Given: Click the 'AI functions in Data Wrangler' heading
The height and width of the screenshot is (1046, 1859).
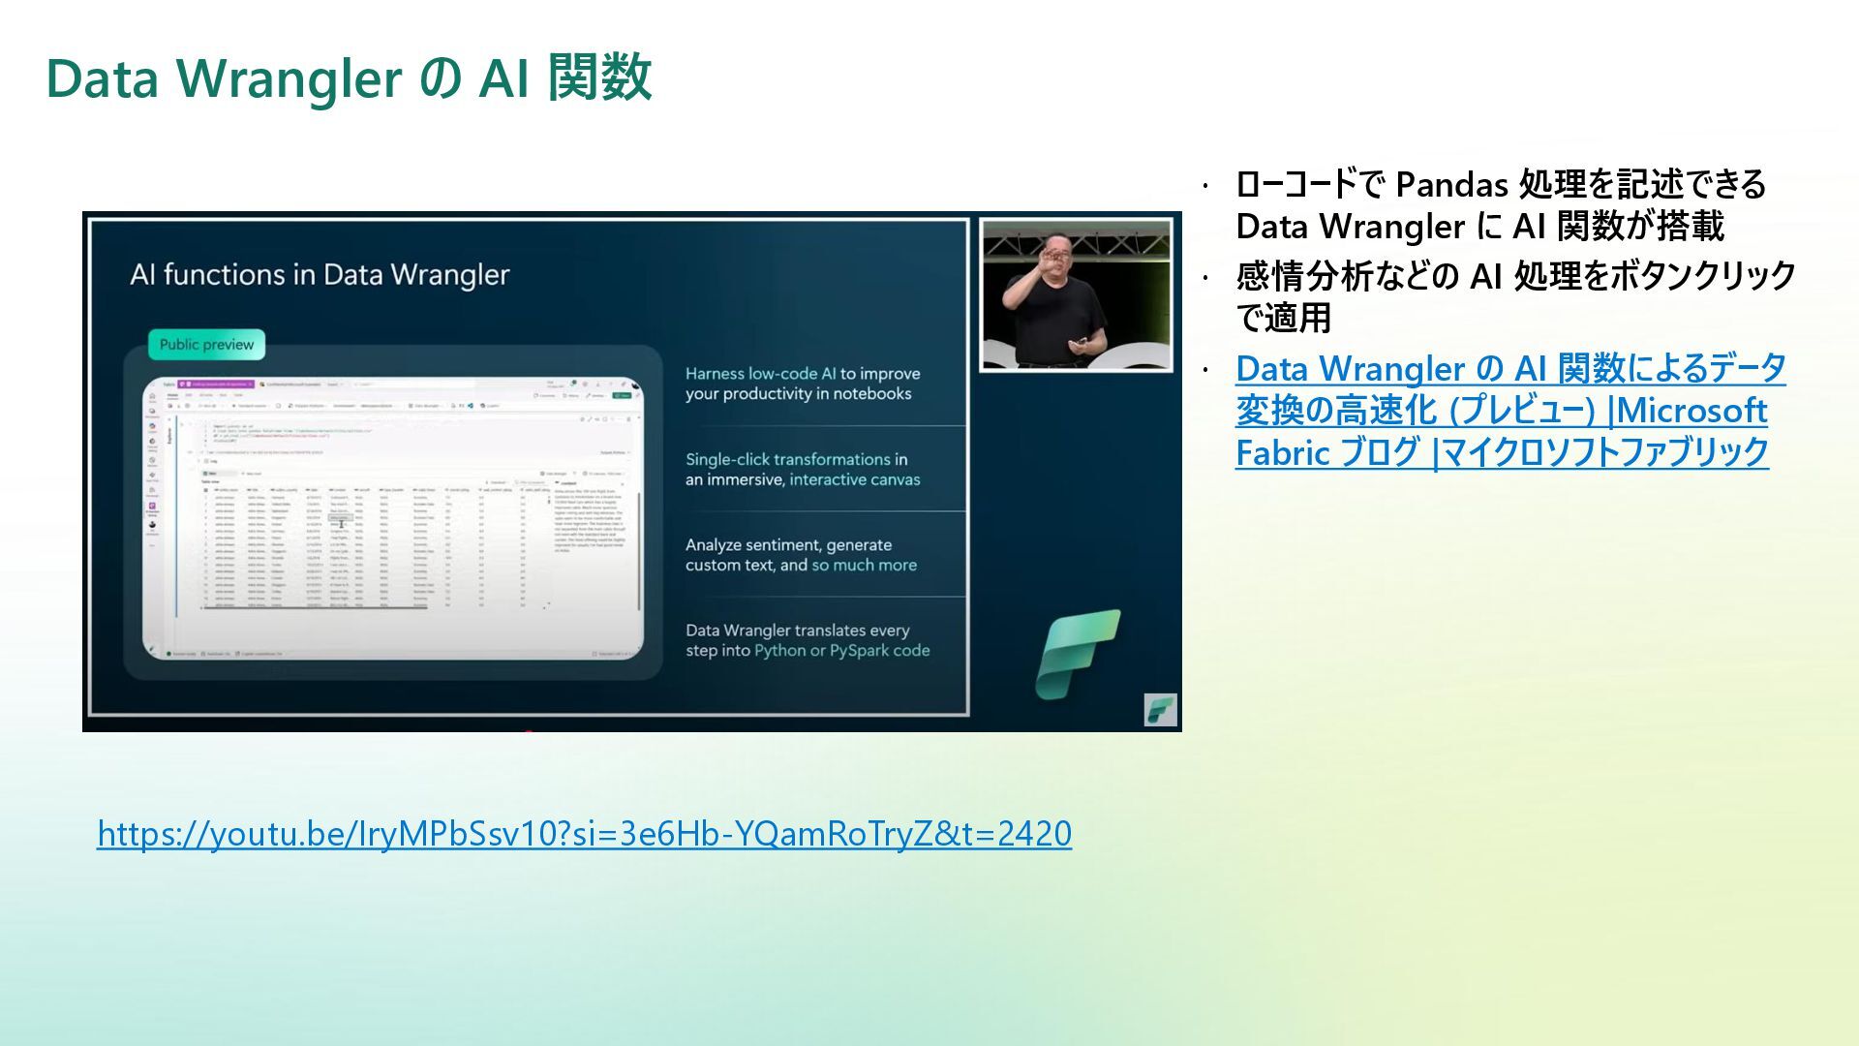Looking at the screenshot, I should [x=320, y=275].
